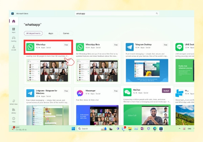
Task: Click the Unigram app icon
Action: coord(30,93)
